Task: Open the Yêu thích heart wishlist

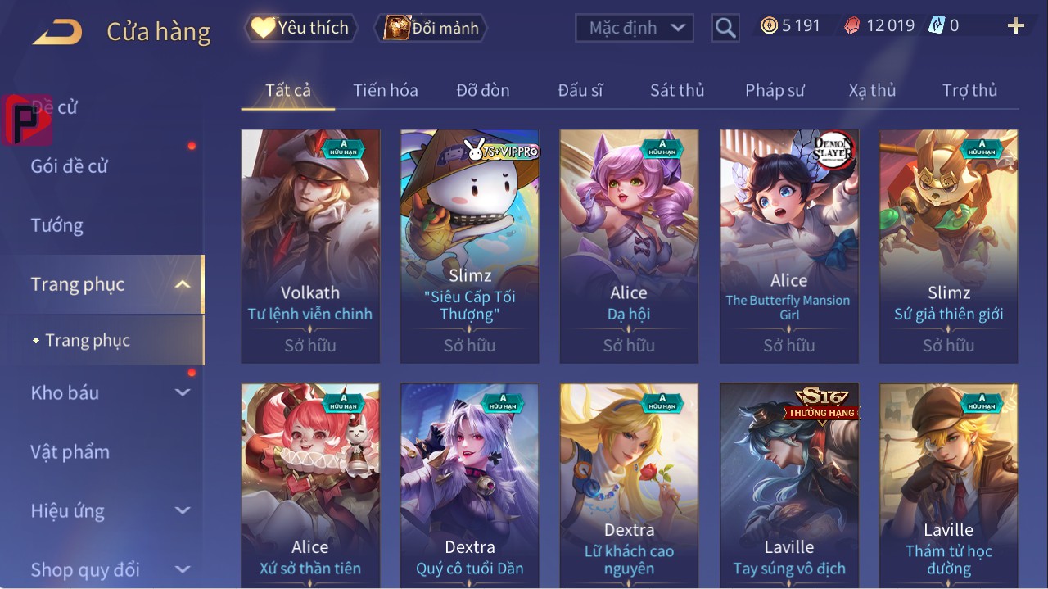Action: (x=300, y=28)
